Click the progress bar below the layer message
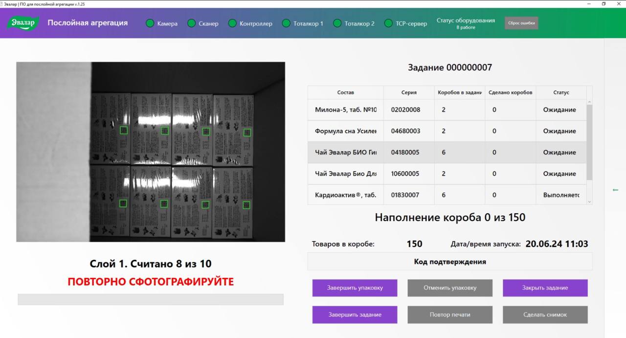Image resolution: width=626 pixels, height=338 pixels. coord(151,299)
